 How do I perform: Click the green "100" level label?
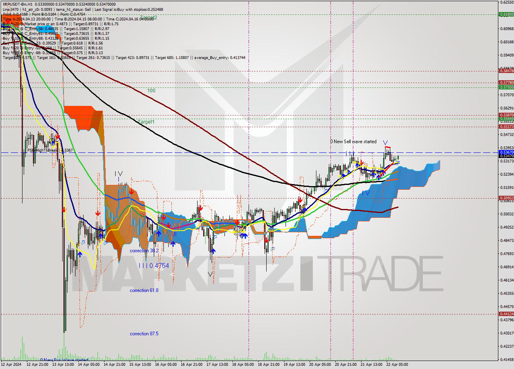151,91
